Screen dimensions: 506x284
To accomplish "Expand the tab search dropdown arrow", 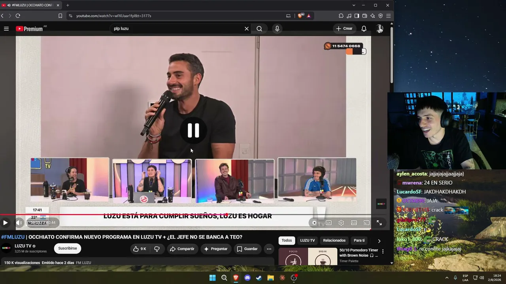I will (x=354, y=5).
